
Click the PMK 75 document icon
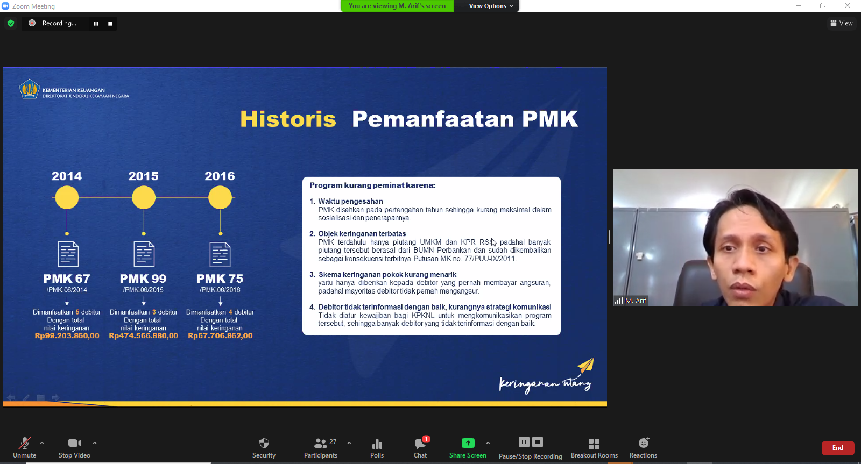tap(220, 254)
